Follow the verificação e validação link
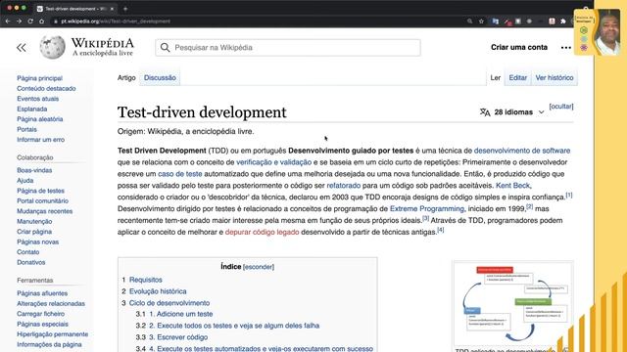 click(x=274, y=162)
